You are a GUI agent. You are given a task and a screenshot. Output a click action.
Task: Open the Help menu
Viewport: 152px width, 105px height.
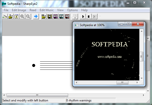[84, 10]
